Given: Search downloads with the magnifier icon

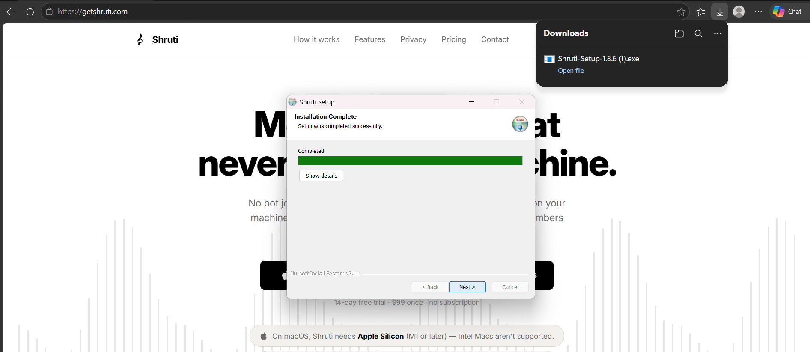Looking at the screenshot, I should pos(698,33).
